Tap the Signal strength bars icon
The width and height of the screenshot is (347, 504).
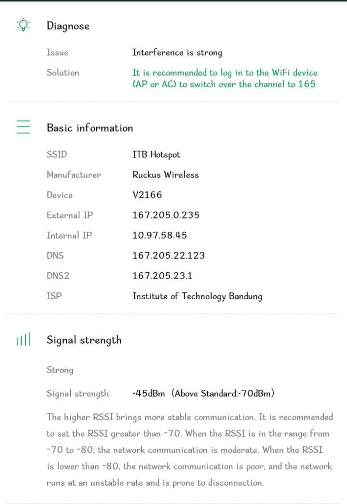coord(23,339)
